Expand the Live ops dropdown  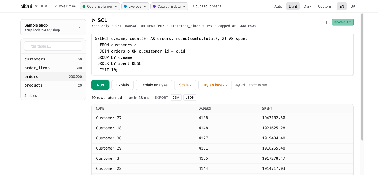click(x=135, y=6)
